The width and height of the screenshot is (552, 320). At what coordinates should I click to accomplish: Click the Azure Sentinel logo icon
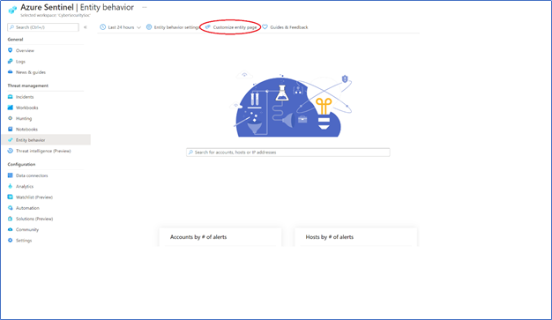click(12, 11)
